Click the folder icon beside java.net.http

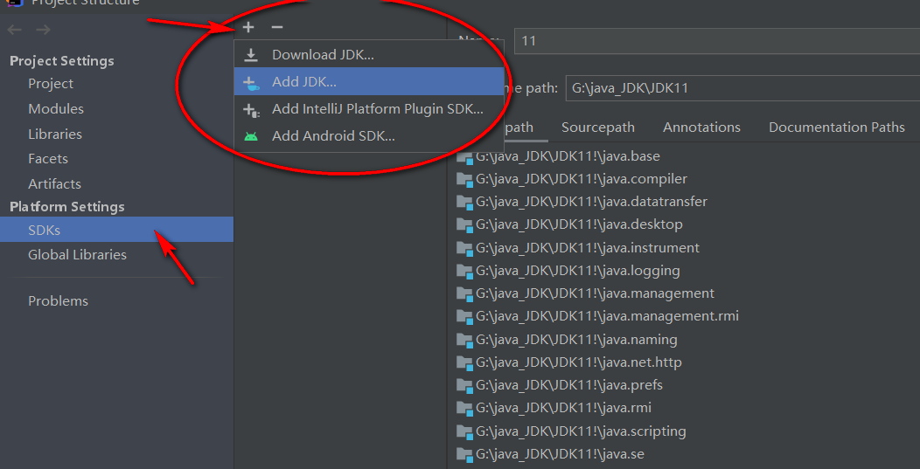[x=464, y=363]
